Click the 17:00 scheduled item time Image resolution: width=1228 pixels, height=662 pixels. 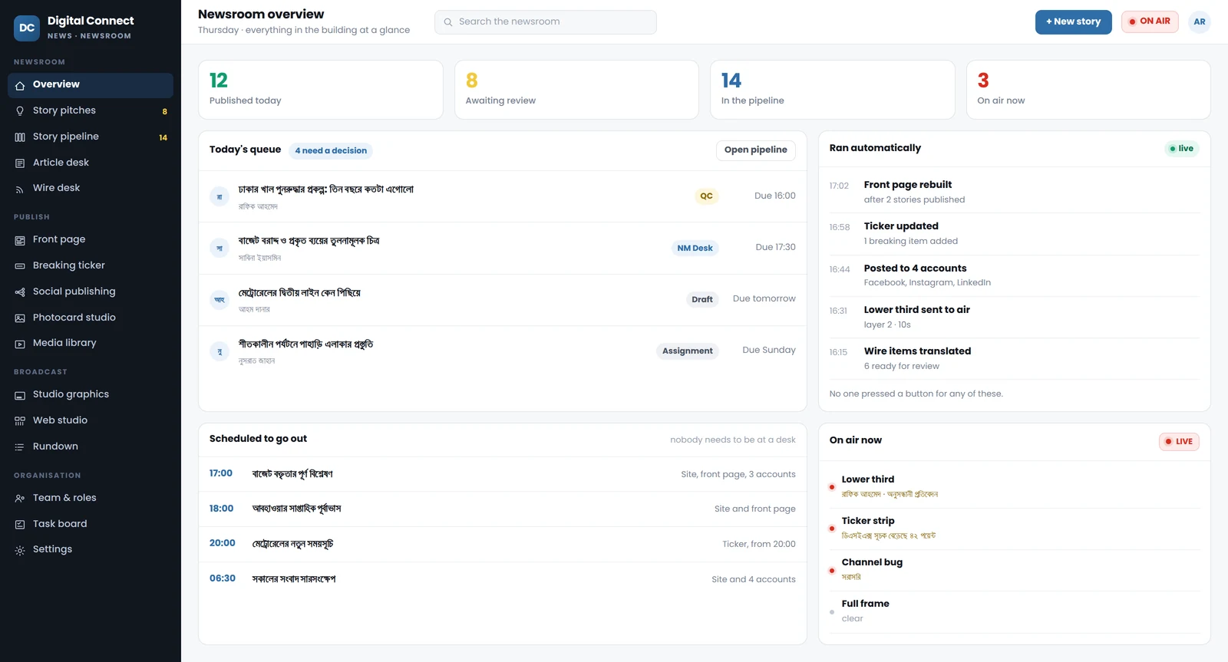click(x=221, y=473)
